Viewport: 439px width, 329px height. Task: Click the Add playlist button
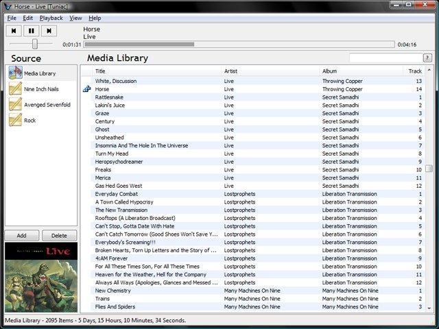[21, 236]
